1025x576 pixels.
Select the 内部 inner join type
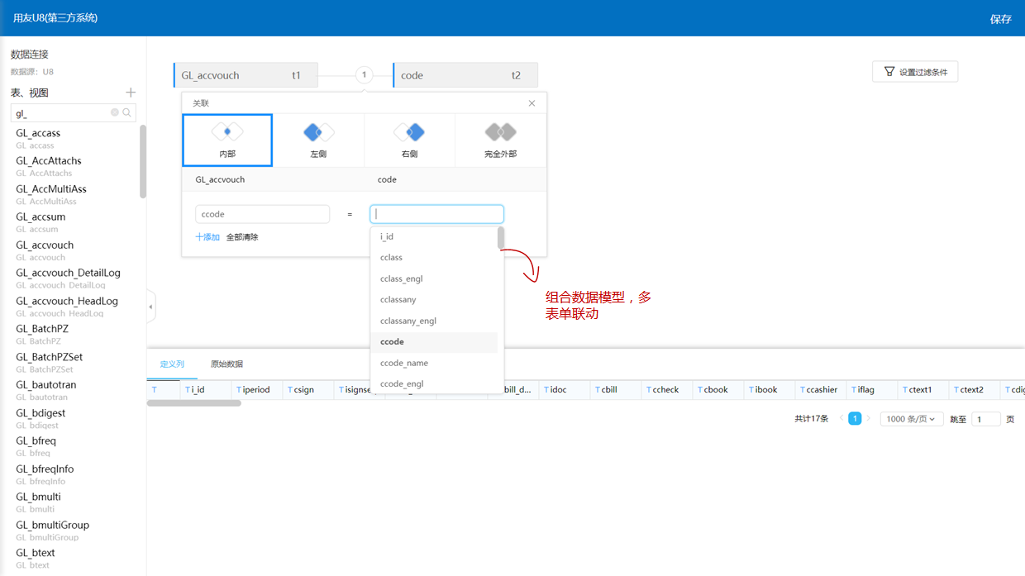pos(227,140)
